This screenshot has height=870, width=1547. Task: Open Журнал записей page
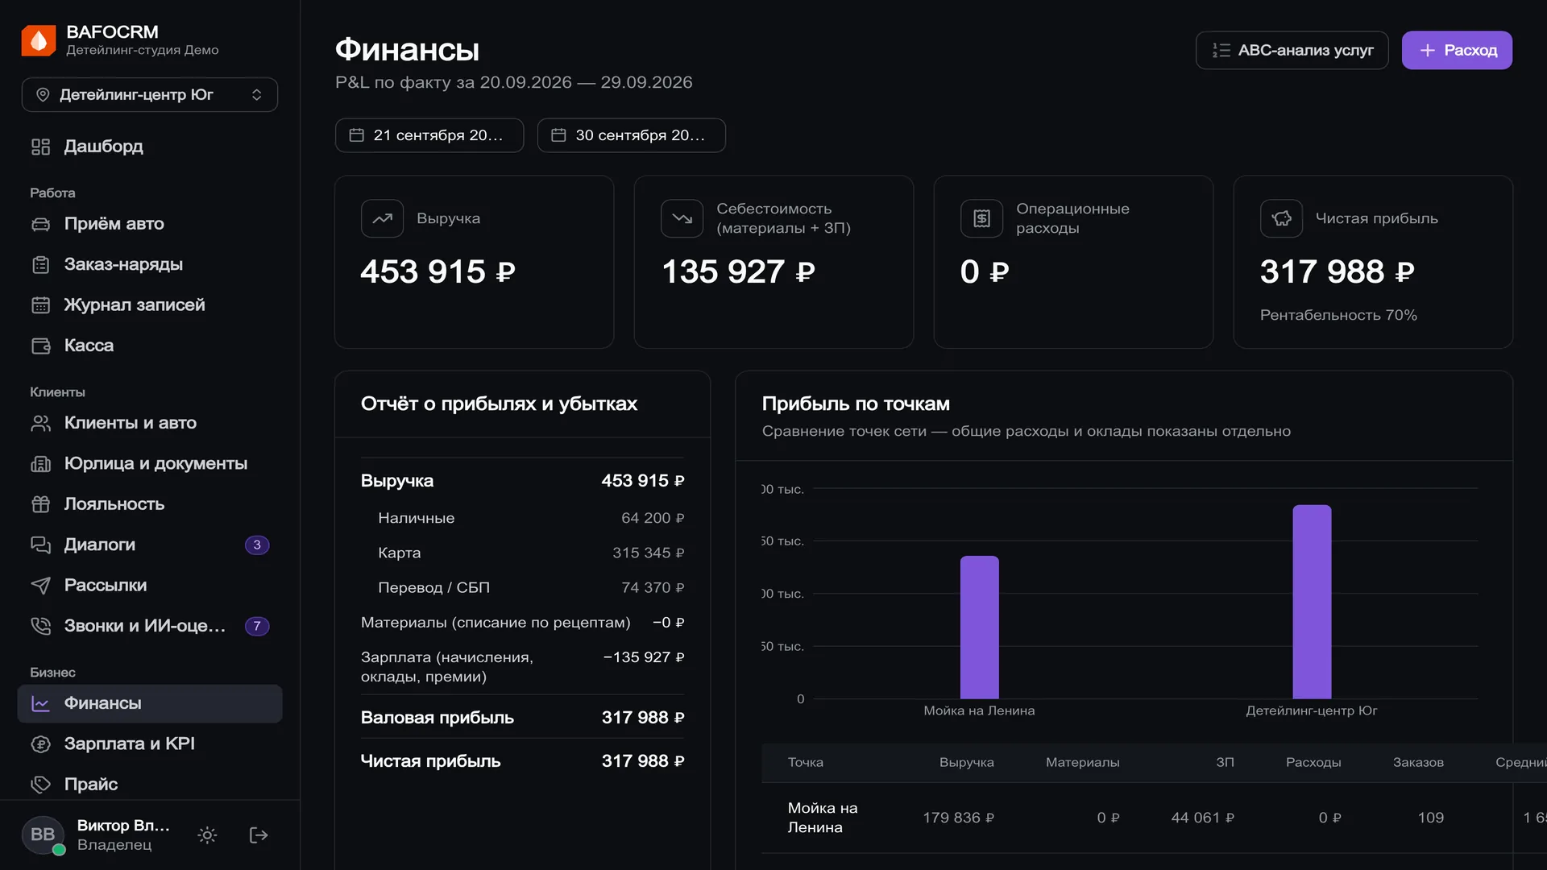[150, 305]
